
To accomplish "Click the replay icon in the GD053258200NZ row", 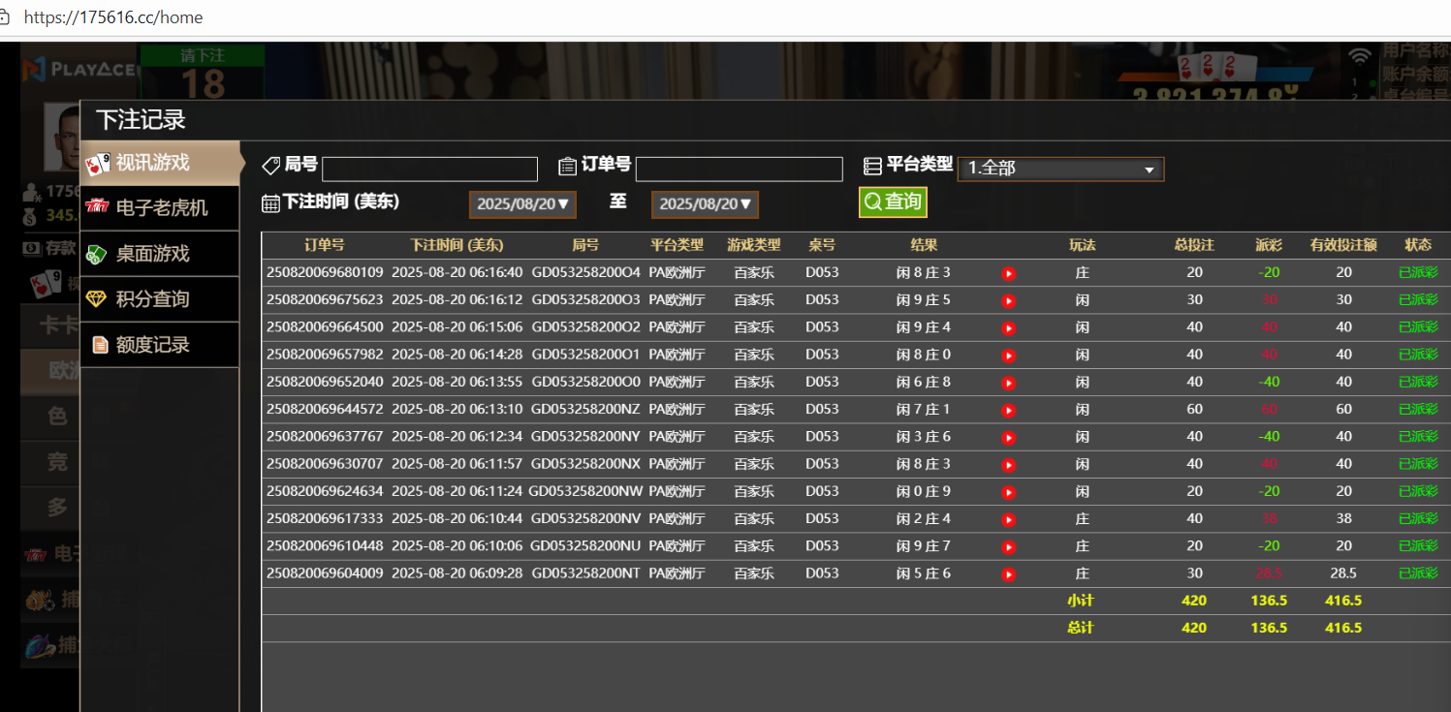I will [x=1008, y=411].
